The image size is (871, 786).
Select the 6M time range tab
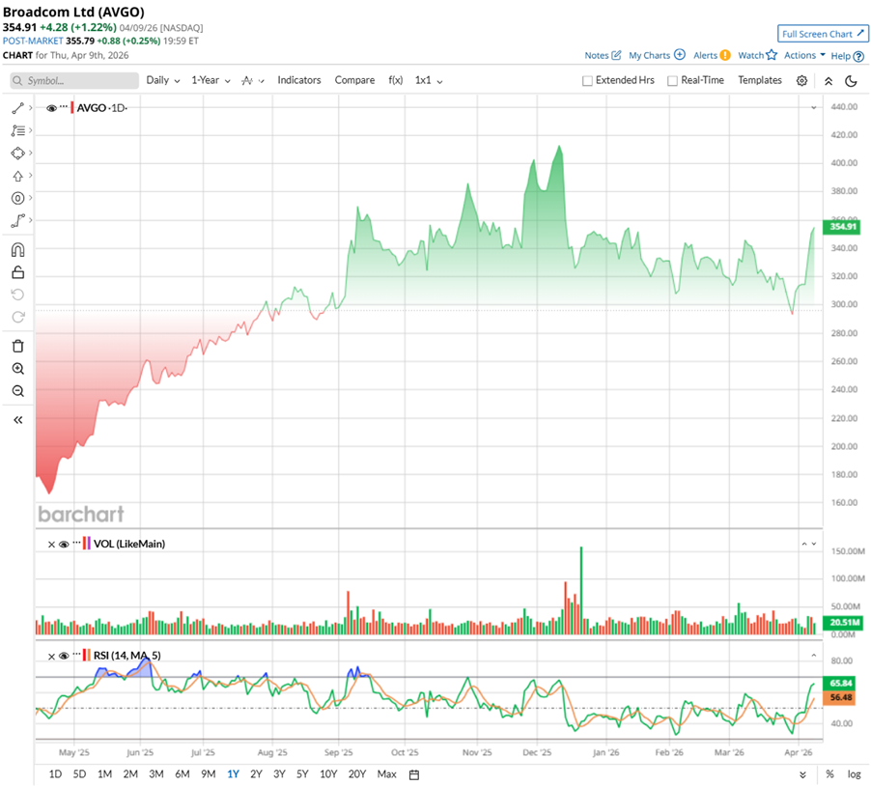point(182,774)
